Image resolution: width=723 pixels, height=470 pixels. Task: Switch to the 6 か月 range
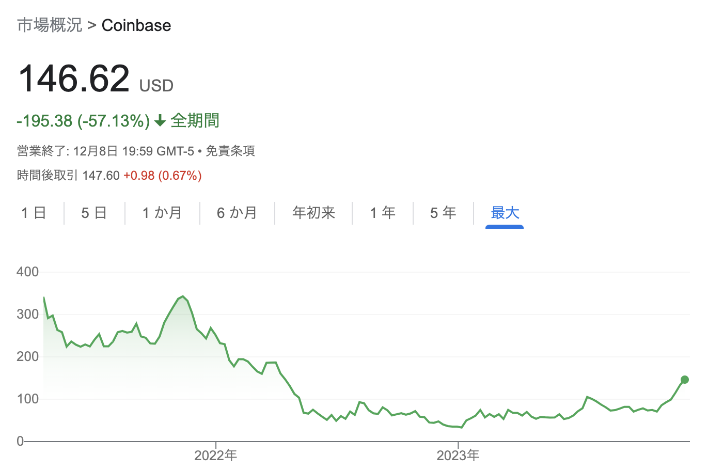tap(237, 212)
